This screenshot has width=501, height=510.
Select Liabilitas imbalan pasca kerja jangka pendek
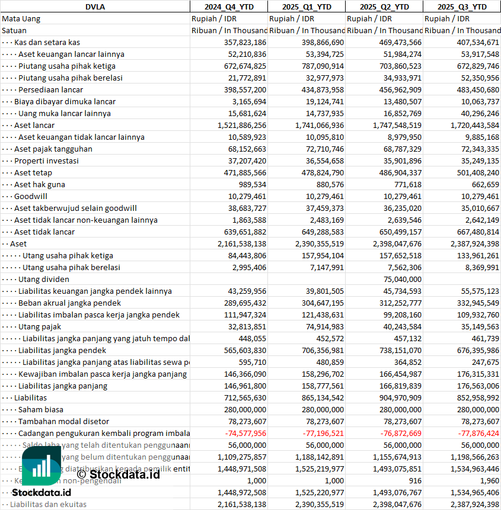pyautogui.click(x=99, y=315)
